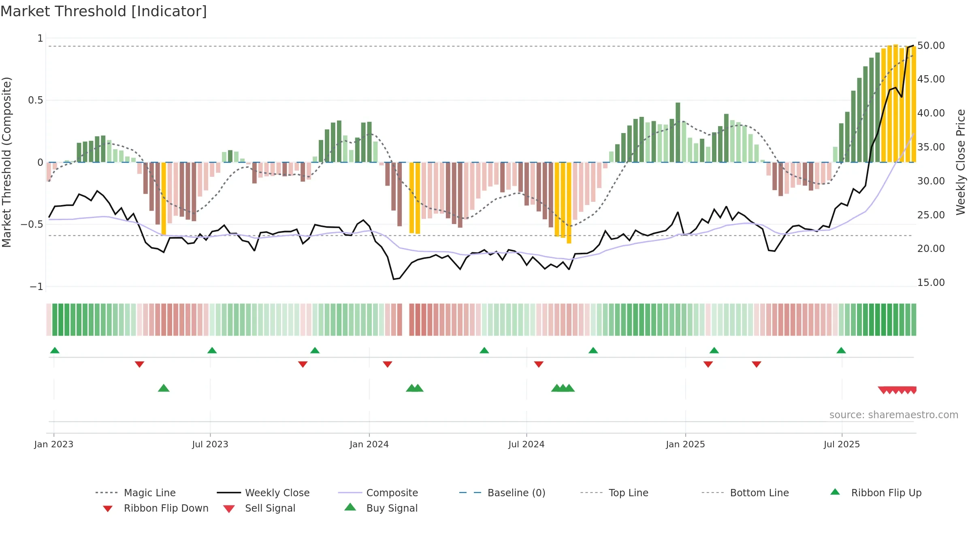Click the ribbon flip down marker after Jul 2024

click(538, 364)
